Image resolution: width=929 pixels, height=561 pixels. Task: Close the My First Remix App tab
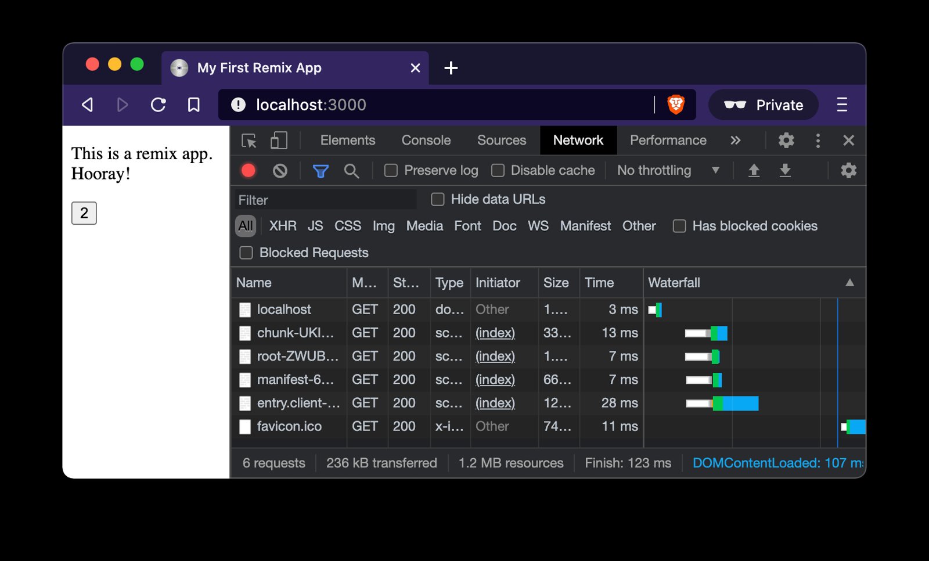tap(415, 69)
